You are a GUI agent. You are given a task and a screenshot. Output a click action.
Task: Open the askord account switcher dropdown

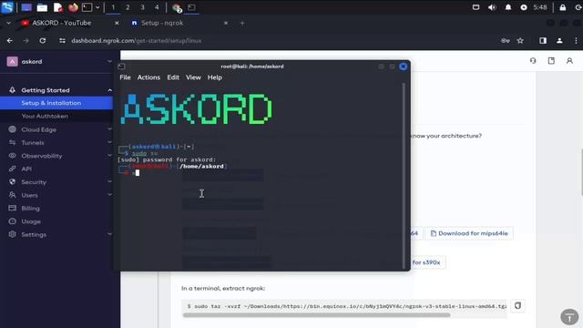click(59, 61)
